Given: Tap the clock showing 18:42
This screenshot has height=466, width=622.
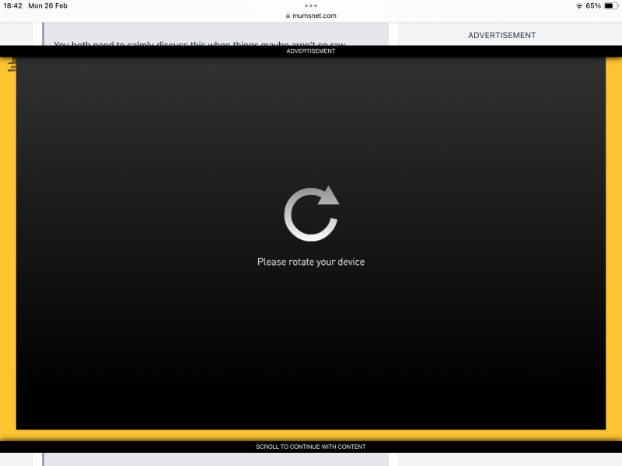Looking at the screenshot, I should tap(12, 5).
